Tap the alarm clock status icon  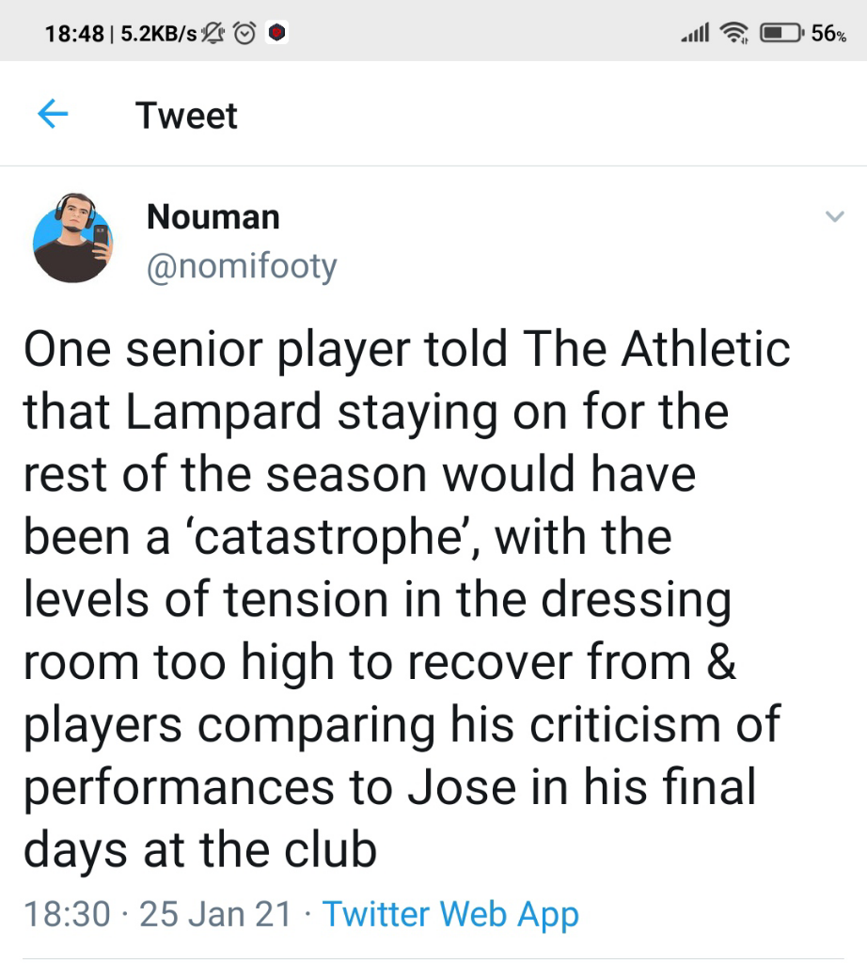[x=245, y=34]
